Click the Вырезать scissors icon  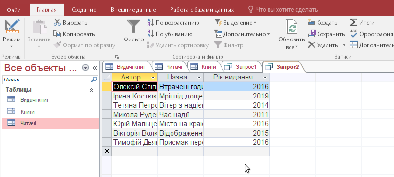coord(57,23)
